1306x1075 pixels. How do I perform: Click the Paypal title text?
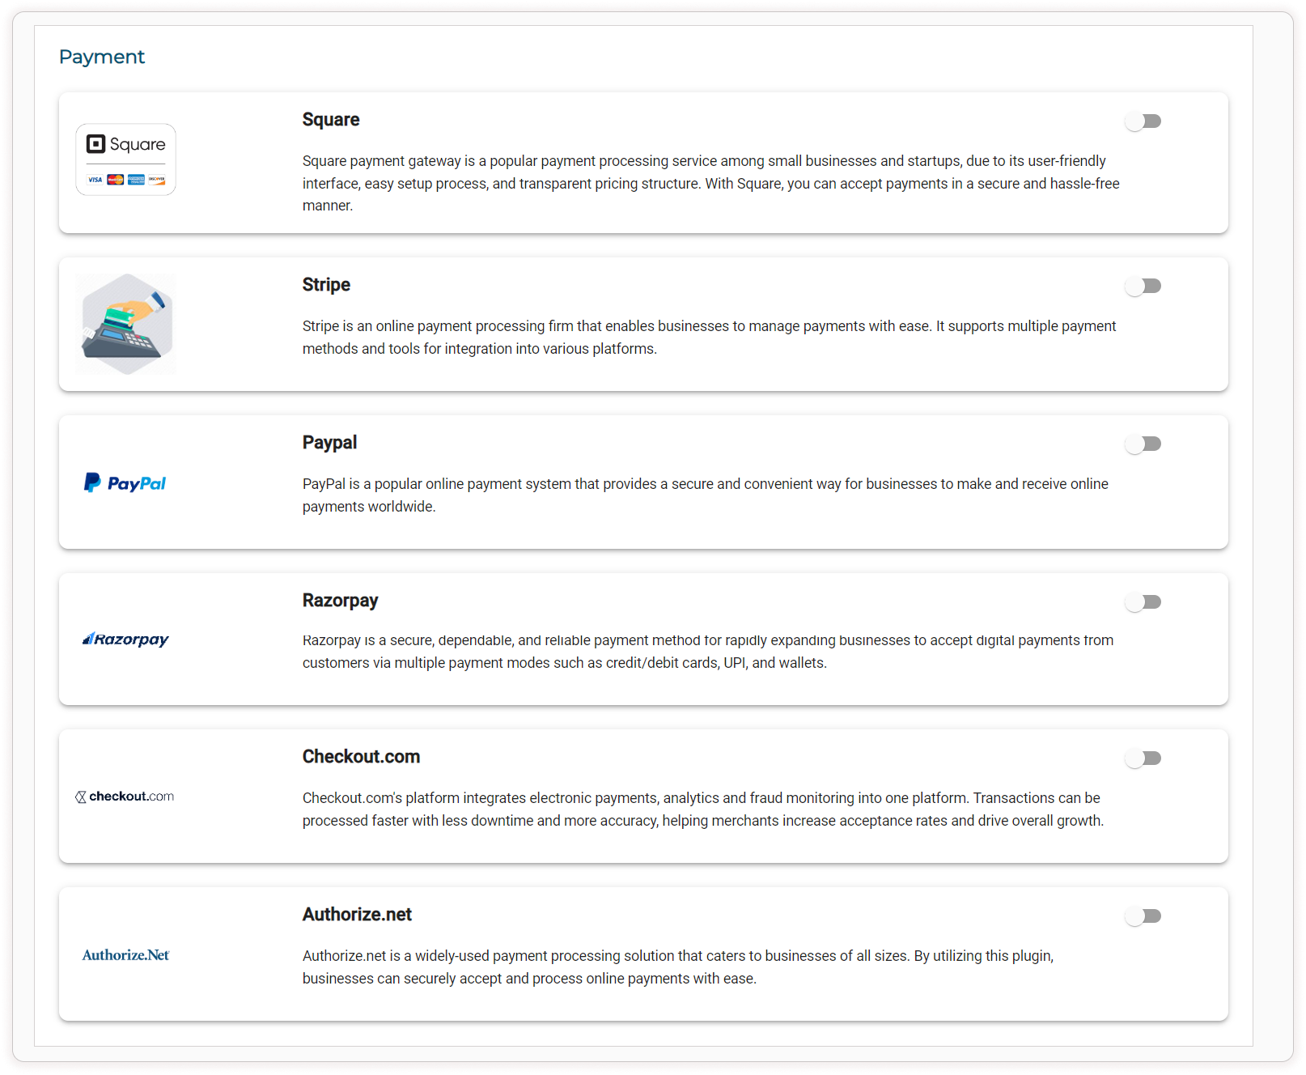[329, 443]
